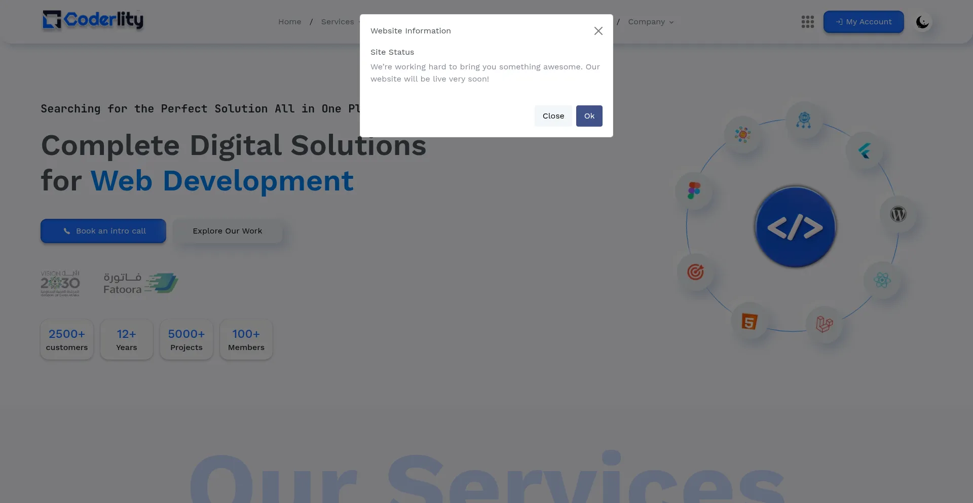Screen dimensions: 973x503
Task: Click the Figma icon in the orbit
Action: (694, 190)
